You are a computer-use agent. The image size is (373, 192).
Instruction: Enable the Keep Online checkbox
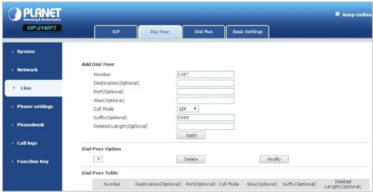(x=337, y=14)
